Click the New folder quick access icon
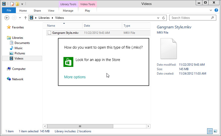This screenshot has width=221, height=136. [17, 4]
